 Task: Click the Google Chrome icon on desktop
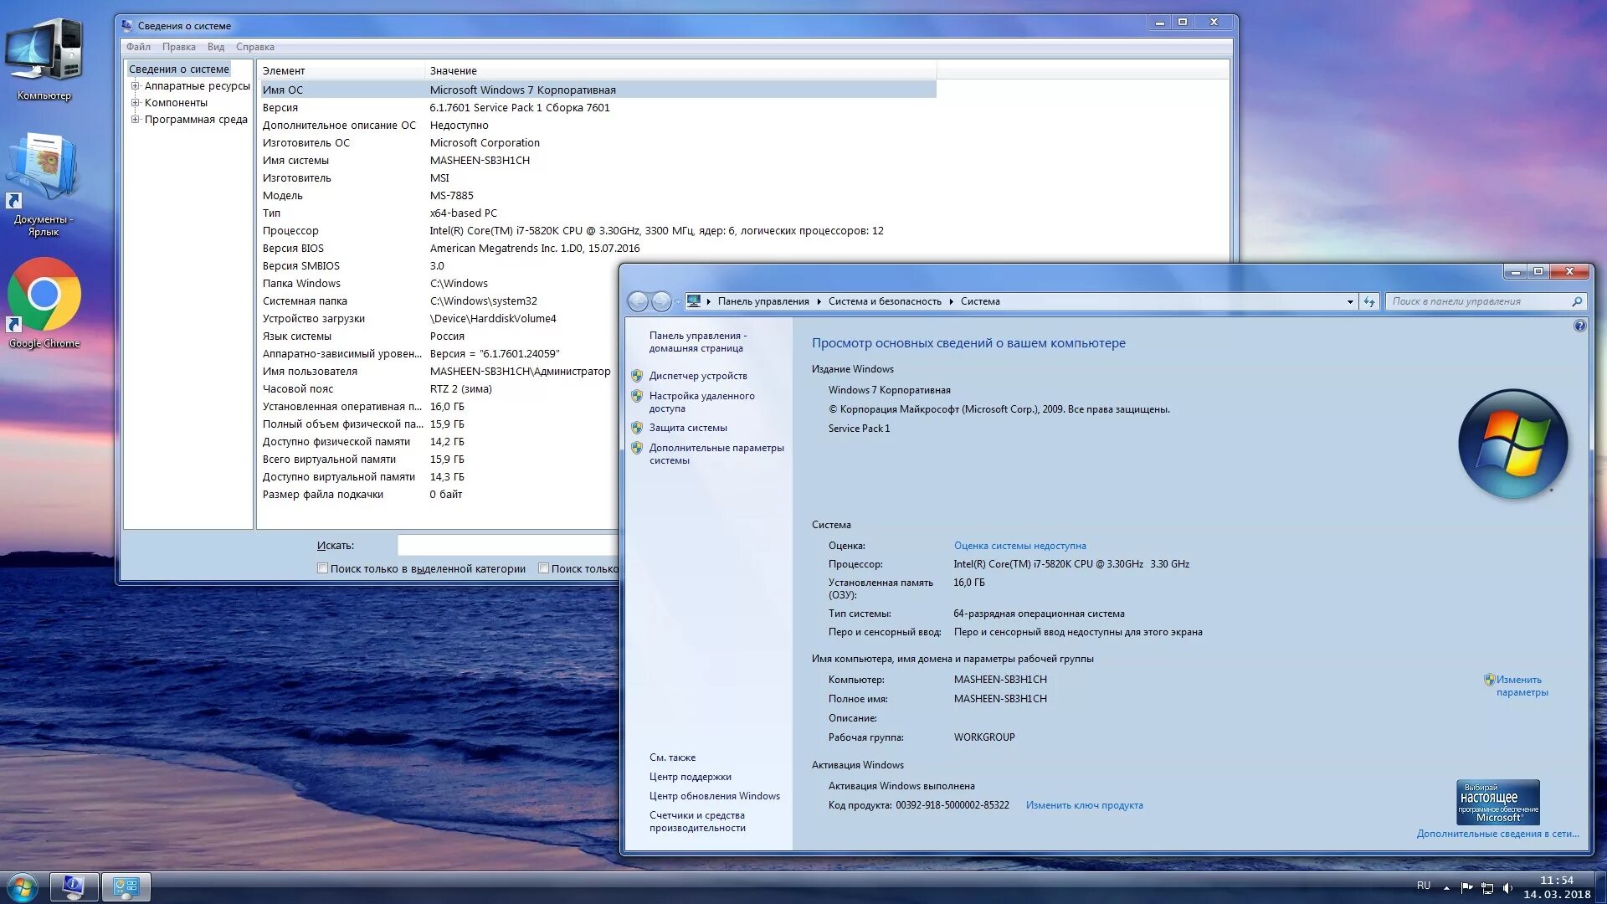coord(44,298)
